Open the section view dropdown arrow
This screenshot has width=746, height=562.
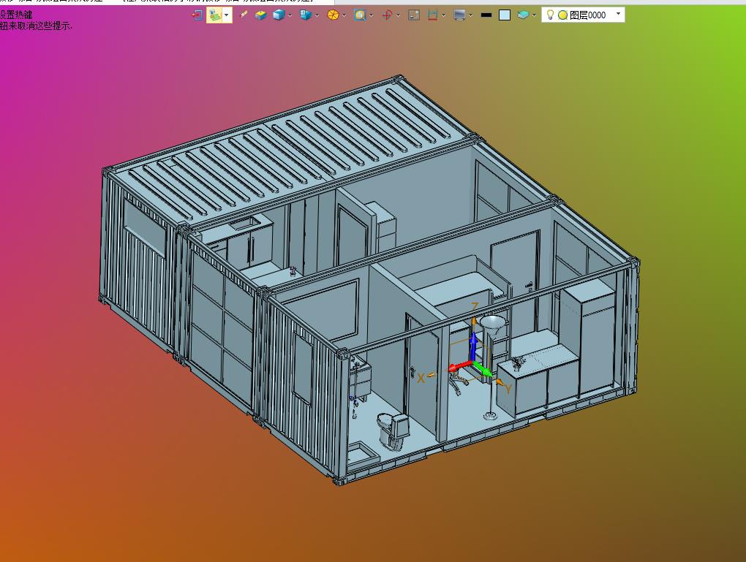[x=443, y=15]
